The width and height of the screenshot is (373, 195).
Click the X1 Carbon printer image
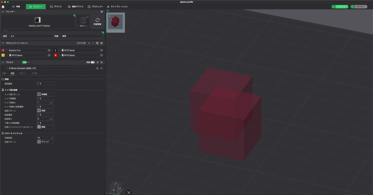tap(38, 20)
